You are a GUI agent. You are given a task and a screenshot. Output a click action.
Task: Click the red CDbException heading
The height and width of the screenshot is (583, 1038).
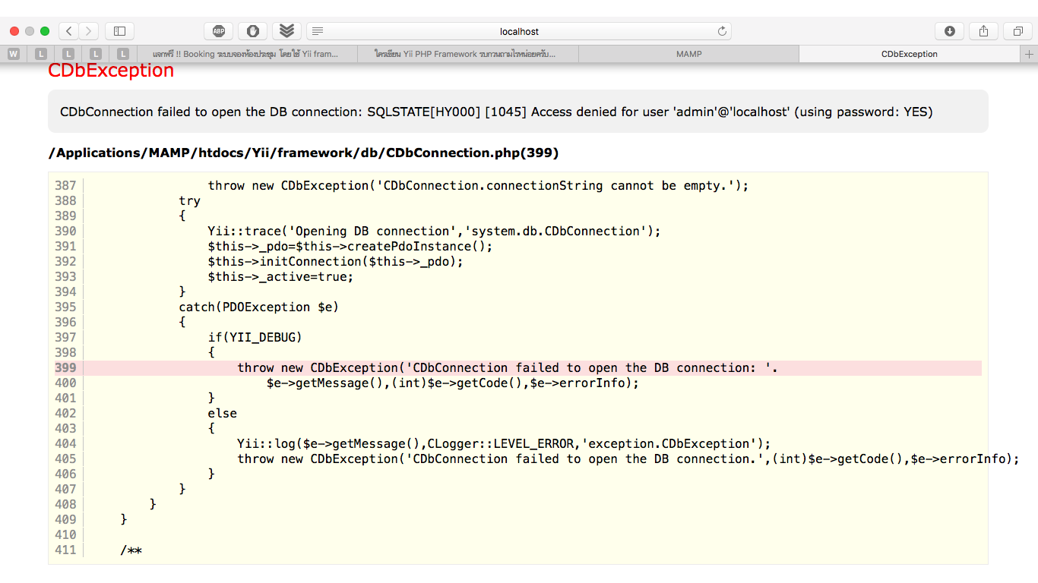click(111, 71)
